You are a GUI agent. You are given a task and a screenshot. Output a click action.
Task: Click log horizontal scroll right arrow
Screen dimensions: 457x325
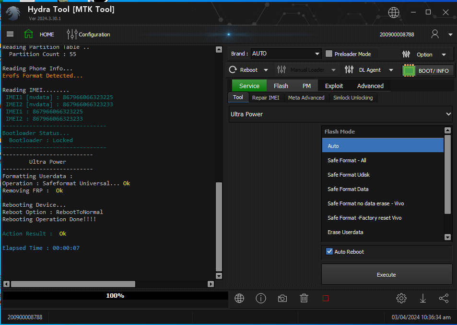tap(211, 284)
